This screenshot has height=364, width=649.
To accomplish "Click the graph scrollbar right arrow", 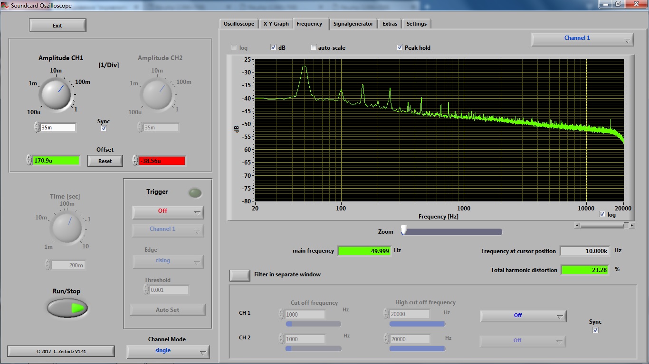I will point(632,226).
